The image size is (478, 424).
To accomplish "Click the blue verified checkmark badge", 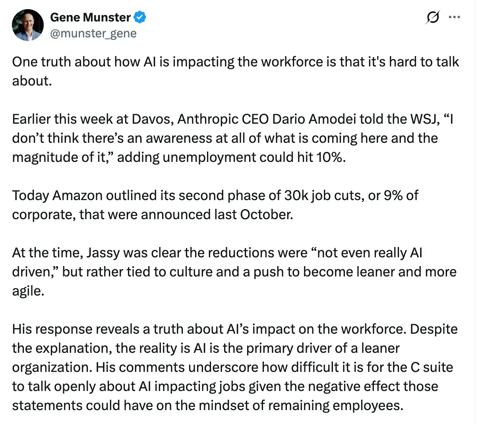I will tap(140, 18).
